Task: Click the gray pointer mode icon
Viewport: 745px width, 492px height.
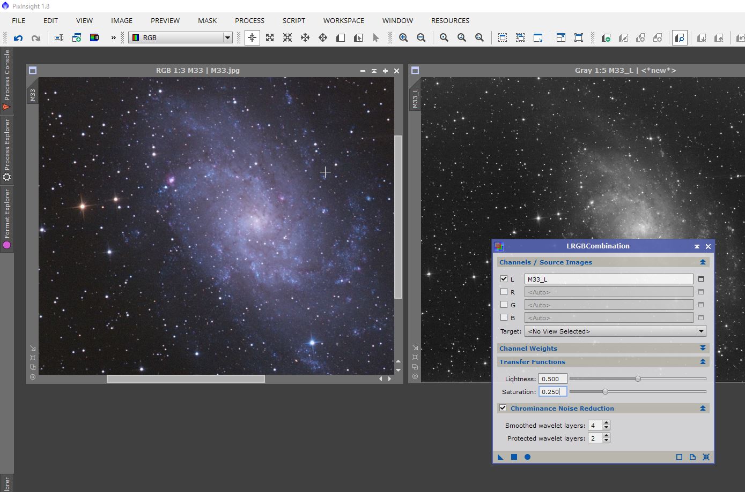Action: point(376,37)
